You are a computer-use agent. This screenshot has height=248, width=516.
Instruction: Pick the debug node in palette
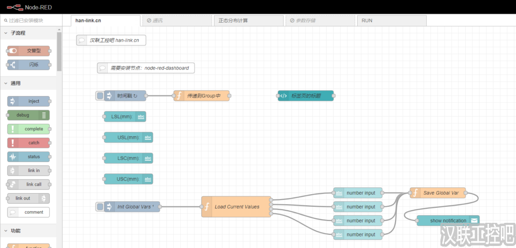pos(28,115)
